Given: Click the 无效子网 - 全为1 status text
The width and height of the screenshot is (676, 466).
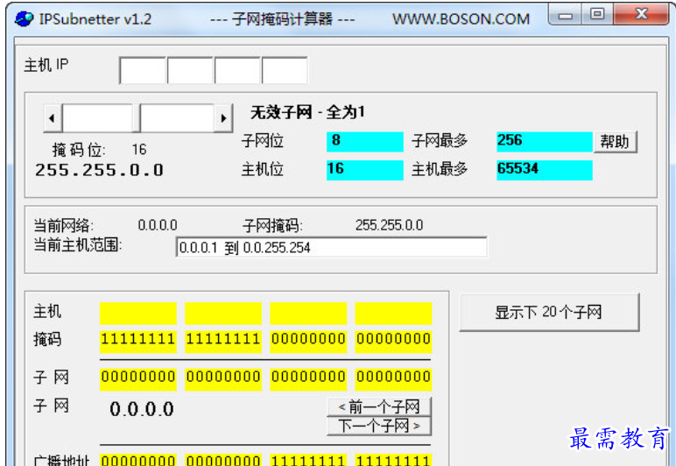Looking at the screenshot, I should tap(307, 112).
